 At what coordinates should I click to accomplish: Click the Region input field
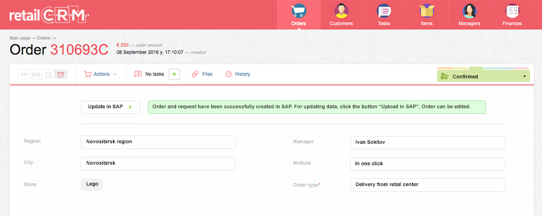tap(158, 142)
